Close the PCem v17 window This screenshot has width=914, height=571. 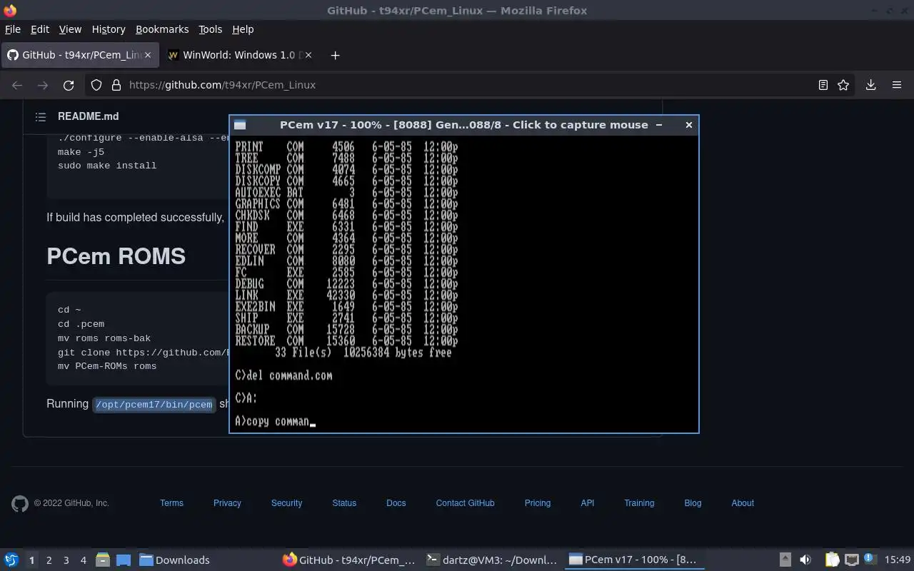tap(688, 125)
